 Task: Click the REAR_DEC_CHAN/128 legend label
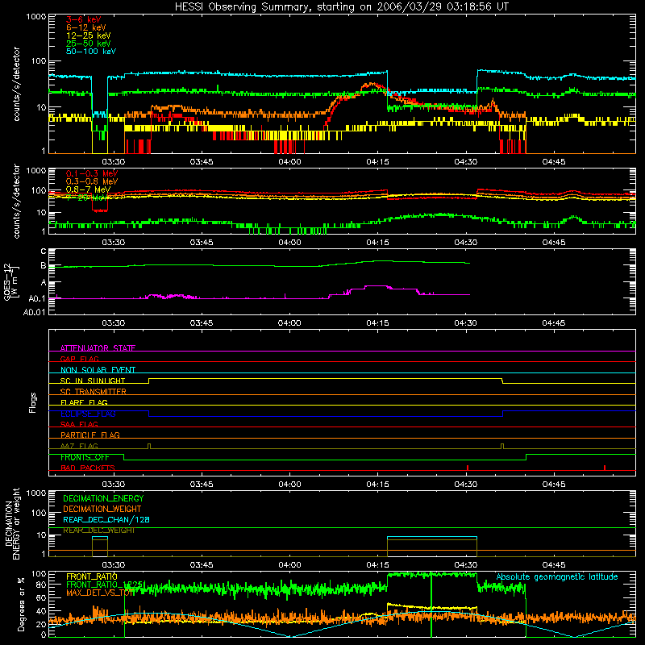106,519
